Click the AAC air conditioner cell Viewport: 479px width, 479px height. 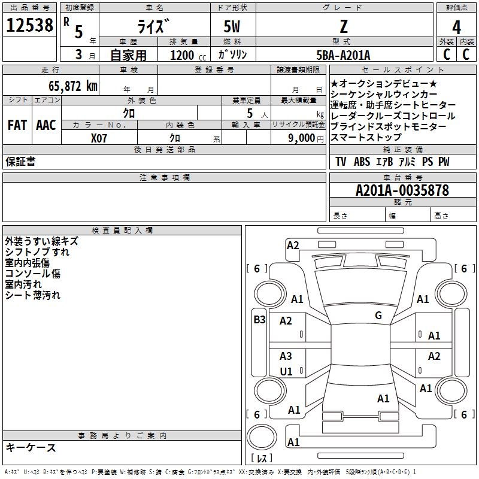point(46,125)
